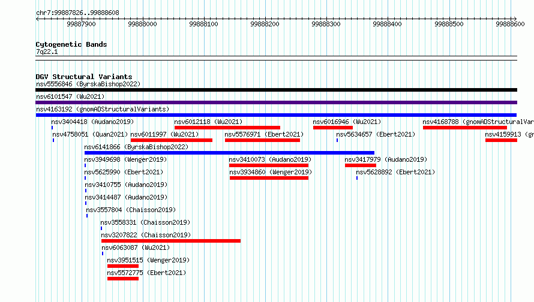Click the black nsv5556846 variant bar
The width and height of the screenshot is (534, 302).
tap(276, 90)
